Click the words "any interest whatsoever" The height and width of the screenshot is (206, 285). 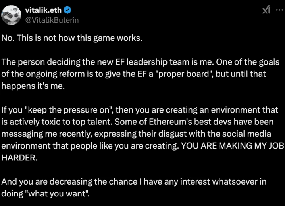click(x=210, y=182)
